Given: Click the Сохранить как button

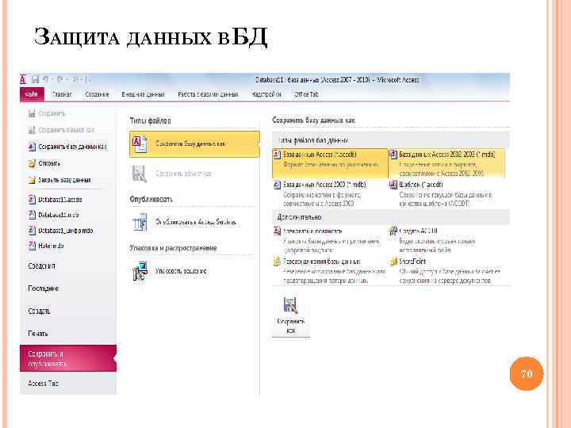Looking at the screenshot, I should click(290, 315).
